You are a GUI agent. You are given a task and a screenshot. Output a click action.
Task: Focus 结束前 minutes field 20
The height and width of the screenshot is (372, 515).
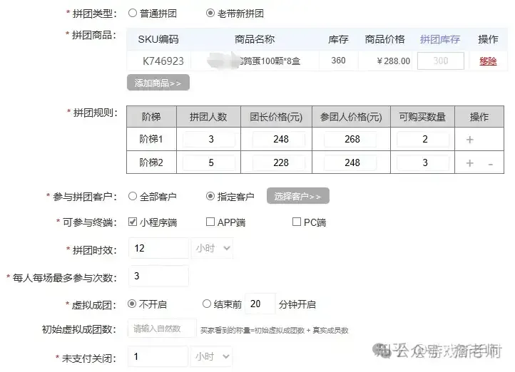(260, 304)
